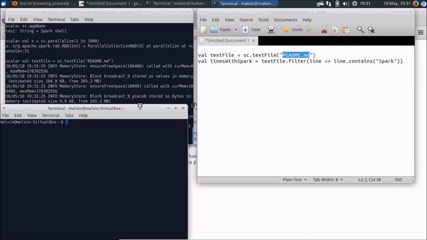The image size is (427, 240).
Task: Close the Untitled Document 1 tab
Action: [x=254, y=41]
